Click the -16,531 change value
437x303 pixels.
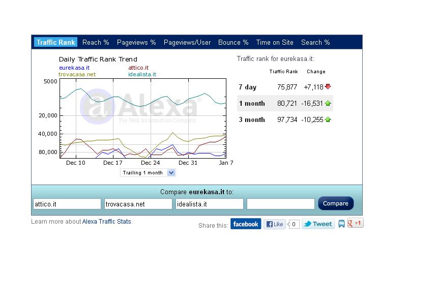tap(312, 103)
